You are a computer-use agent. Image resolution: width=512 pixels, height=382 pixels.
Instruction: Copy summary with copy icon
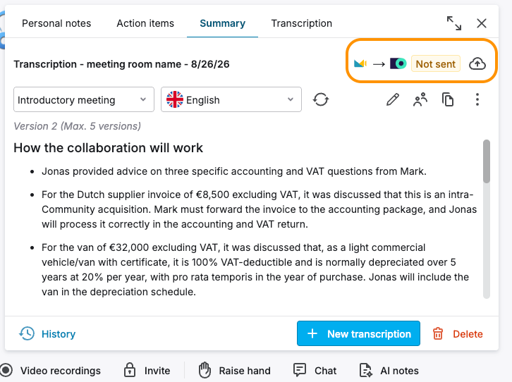pos(448,99)
